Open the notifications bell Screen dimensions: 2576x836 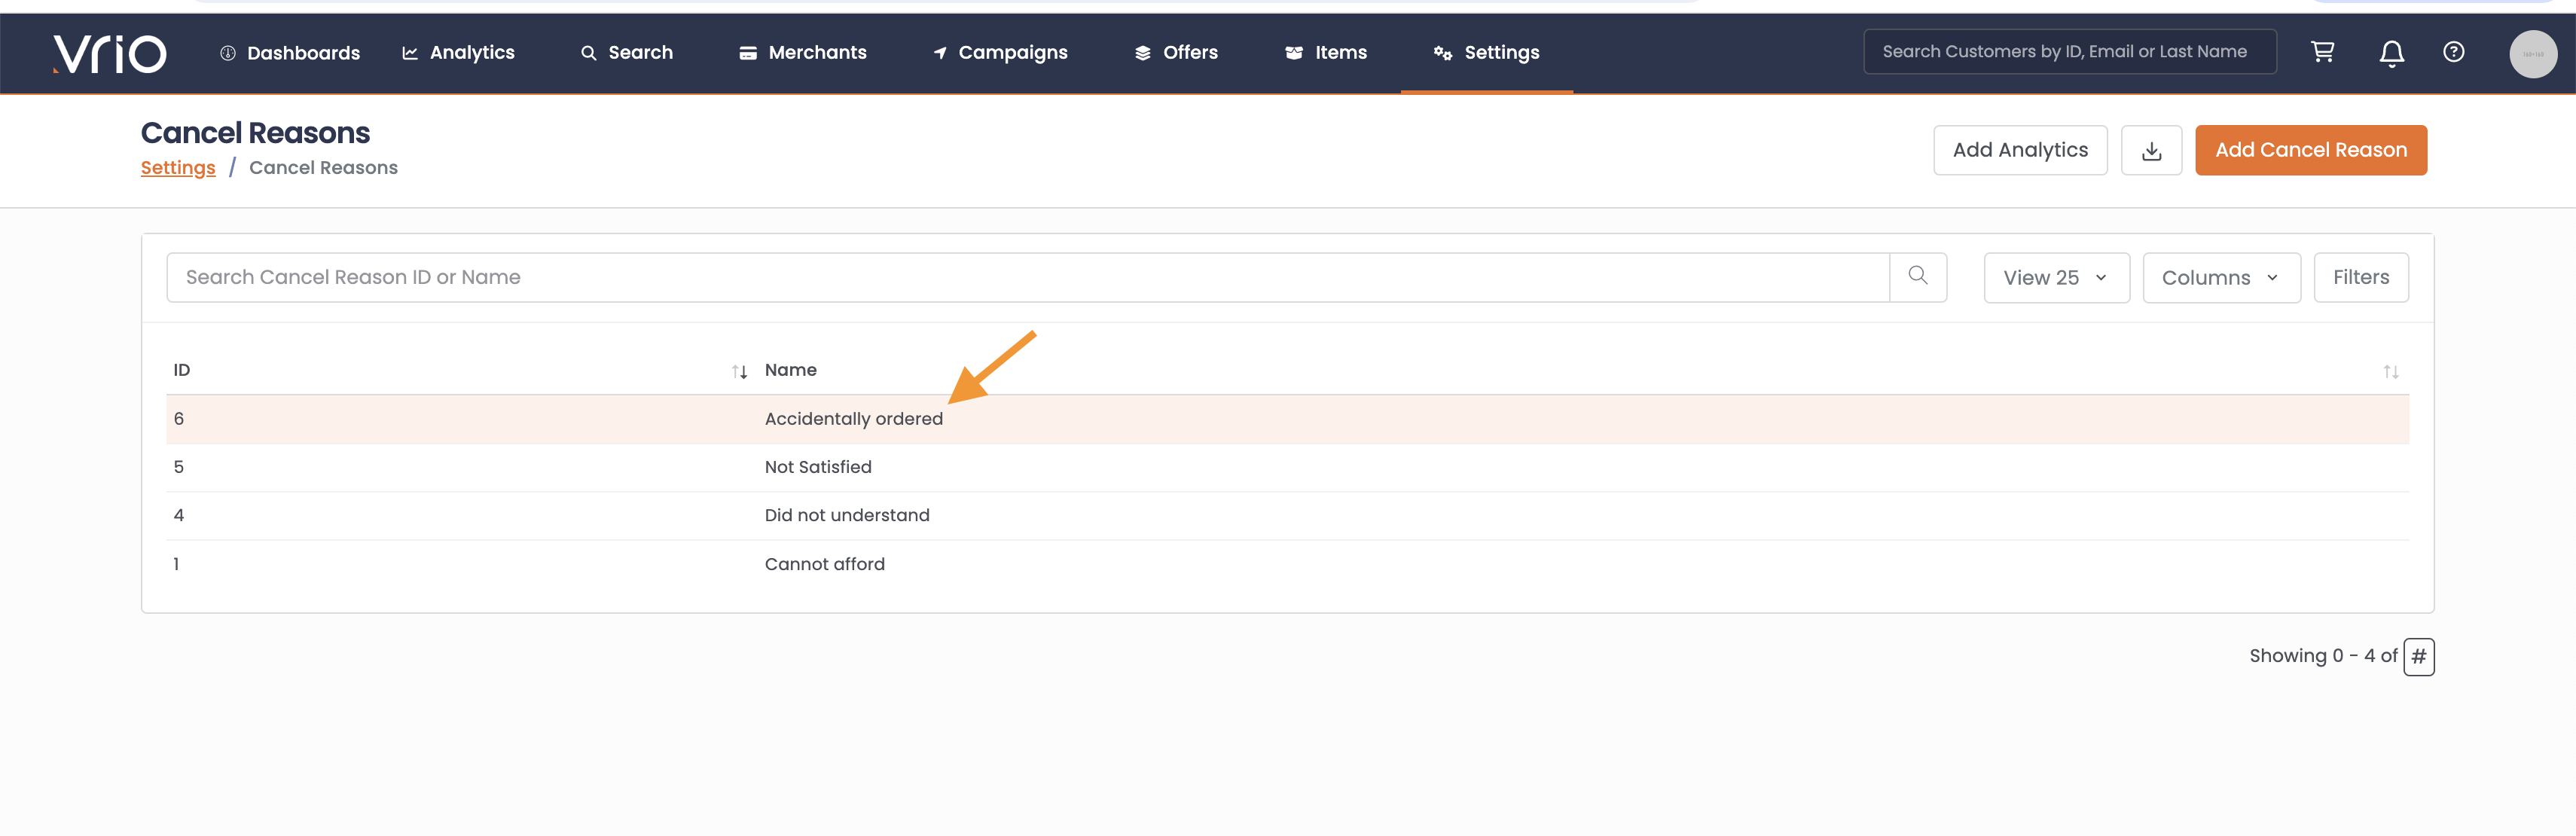pos(2391,53)
